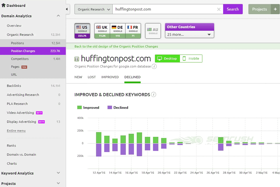The image size is (280, 187).
Task: Open Organic Research in sidebar
Action: click(20, 34)
